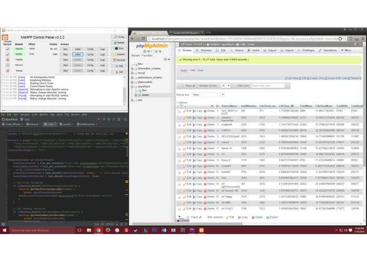Viewport: 367px width, 261px height.
Task: Click the PhpStorm search magnifier icon
Action: [126, 119]
